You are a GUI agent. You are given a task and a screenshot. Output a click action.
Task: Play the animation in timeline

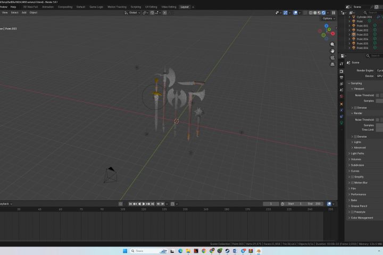click(144, 204)
